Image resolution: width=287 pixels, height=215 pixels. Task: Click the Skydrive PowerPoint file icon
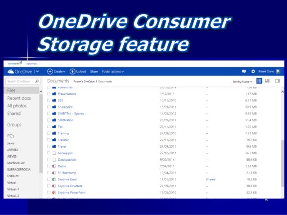[x=54, y=193]
